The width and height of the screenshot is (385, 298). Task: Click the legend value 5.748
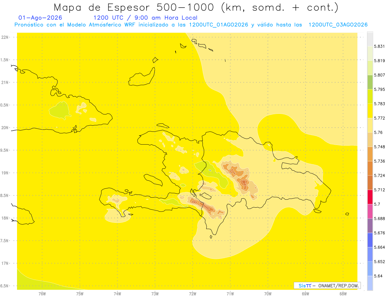380,147
